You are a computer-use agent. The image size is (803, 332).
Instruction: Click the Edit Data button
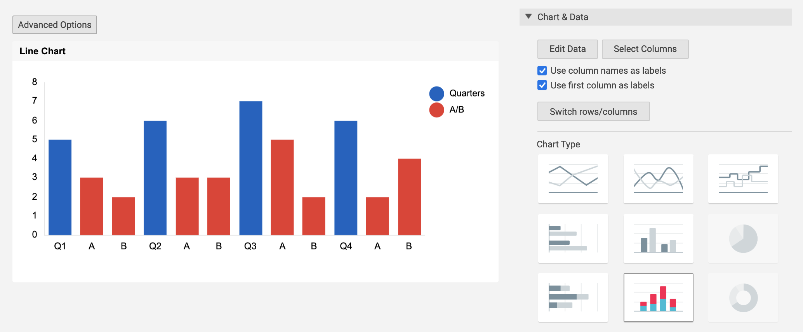click(567, 49)
